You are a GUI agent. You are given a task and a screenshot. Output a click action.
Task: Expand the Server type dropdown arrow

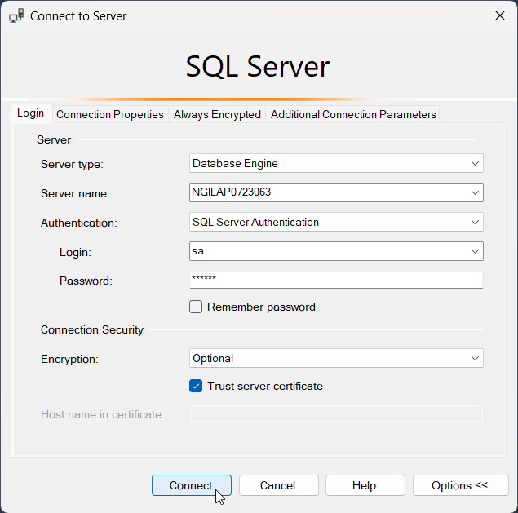coord(475,163)
